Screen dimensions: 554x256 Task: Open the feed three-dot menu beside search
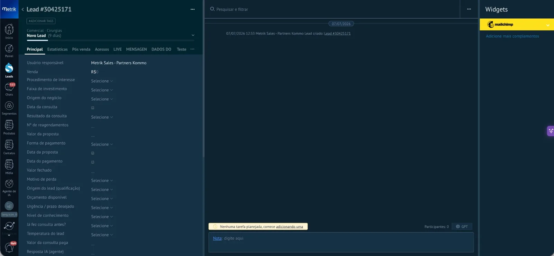(469, 9)
